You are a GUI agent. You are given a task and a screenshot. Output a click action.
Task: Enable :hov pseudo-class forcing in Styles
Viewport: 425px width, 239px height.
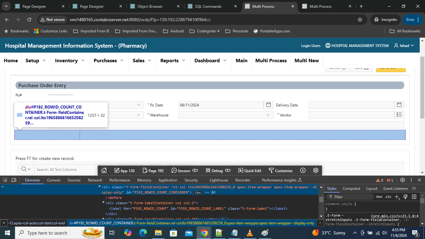click(379, 196)
